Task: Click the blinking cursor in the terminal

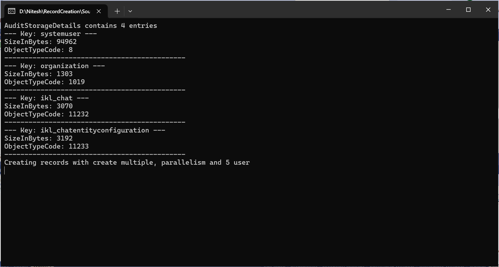Action: [5, 170]
